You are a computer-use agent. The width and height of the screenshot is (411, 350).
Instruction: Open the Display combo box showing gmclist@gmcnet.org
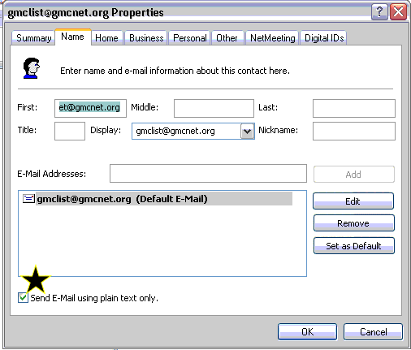193,132
